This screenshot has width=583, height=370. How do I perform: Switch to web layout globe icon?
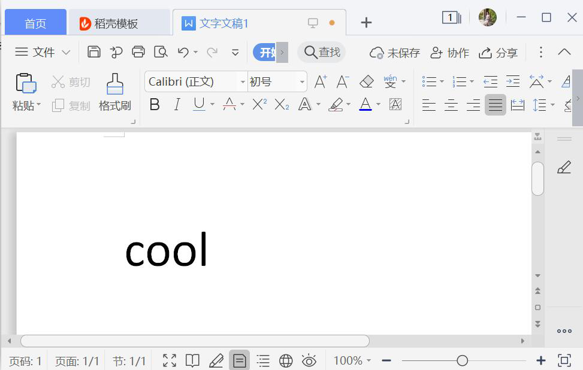pos(286,360)
